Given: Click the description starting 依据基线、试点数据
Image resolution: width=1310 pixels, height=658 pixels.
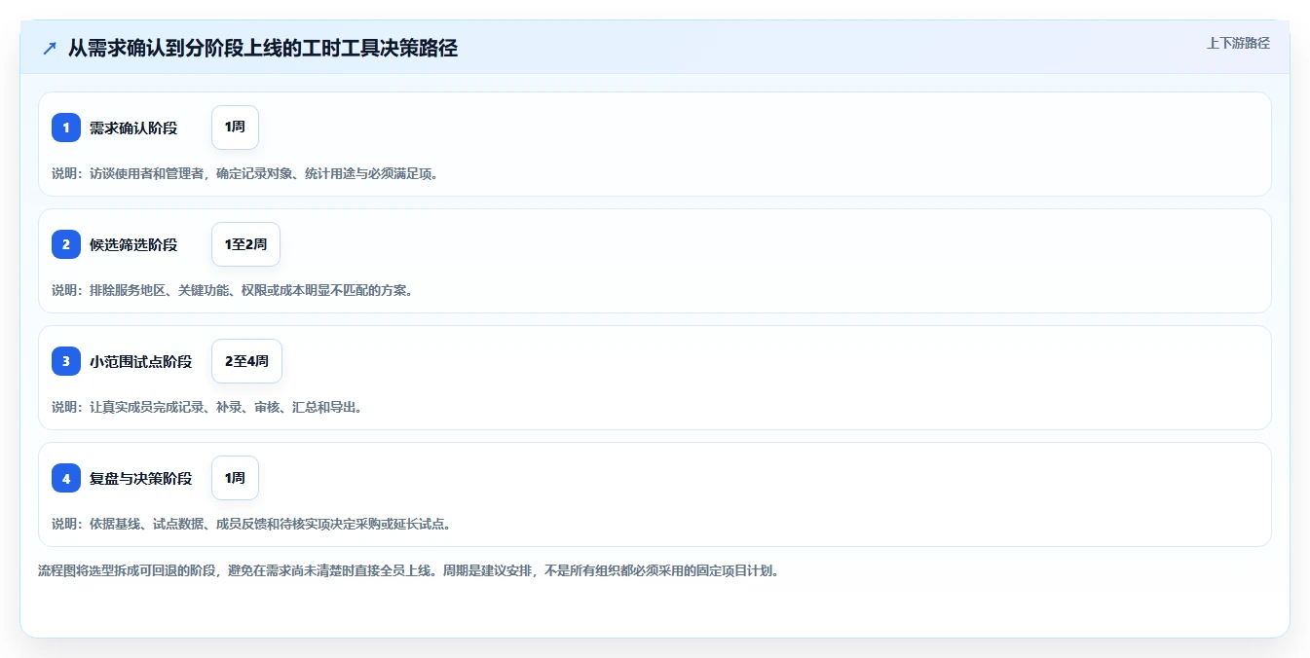Looking at the screenshot, I should (251, 524).
